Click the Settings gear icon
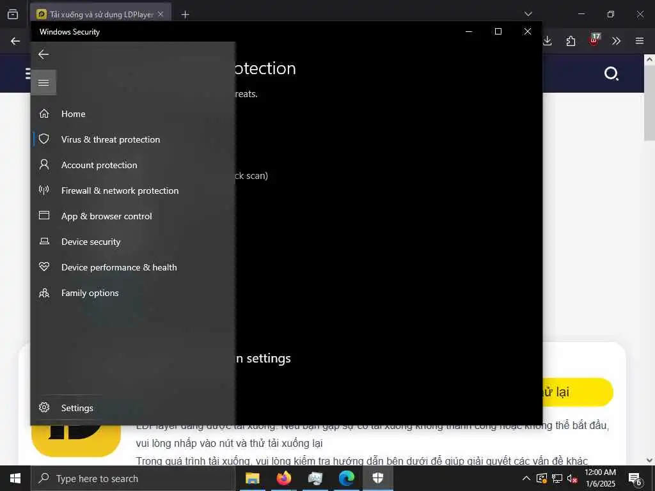The width and height of the screenshot is (655, 491). pos(44,407)
